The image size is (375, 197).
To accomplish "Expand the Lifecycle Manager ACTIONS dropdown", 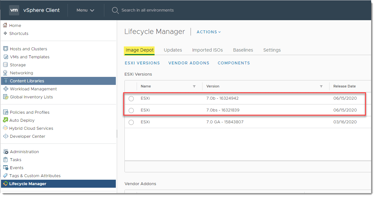I will tap(209, 32).
